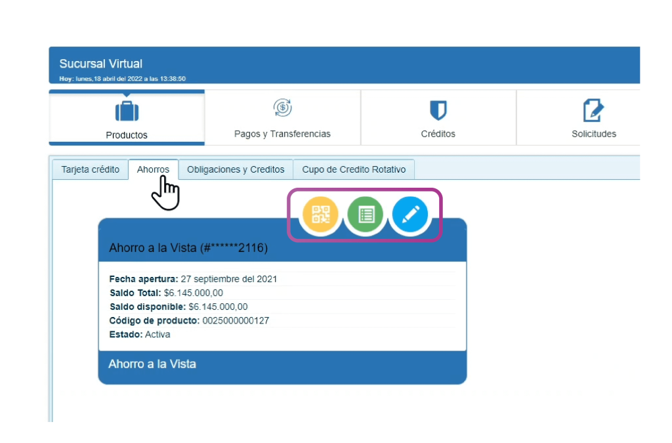Click the Ahorro a la Vista card footer

point(152,364)
